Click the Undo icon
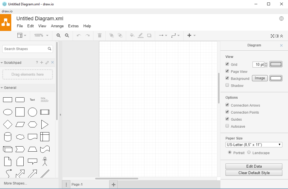This screenshot has width=288, height=189. (x=79, y=35)
